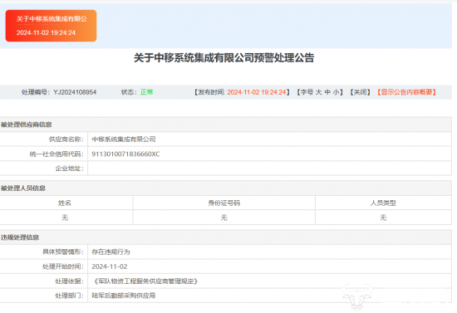This screenshot has width=457, height=313.
Task: Click the page title 关于中移系统集成有限公司预警处理公告
Action: click(224, 58)
